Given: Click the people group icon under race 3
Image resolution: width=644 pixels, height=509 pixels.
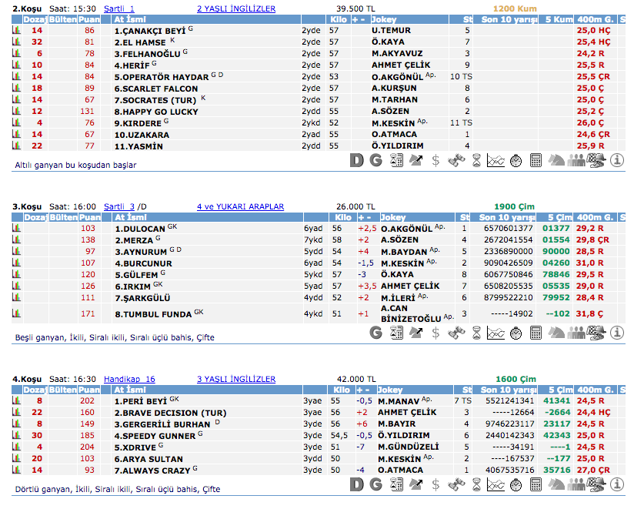Looking at the screenshot, I should [576, 333].
